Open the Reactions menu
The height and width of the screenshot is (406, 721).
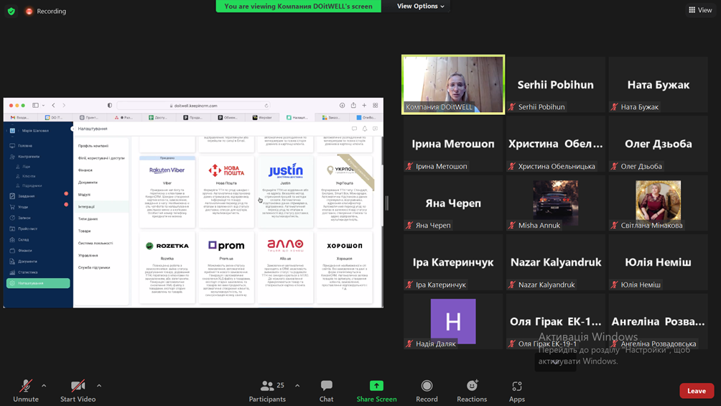pos(471,390)
